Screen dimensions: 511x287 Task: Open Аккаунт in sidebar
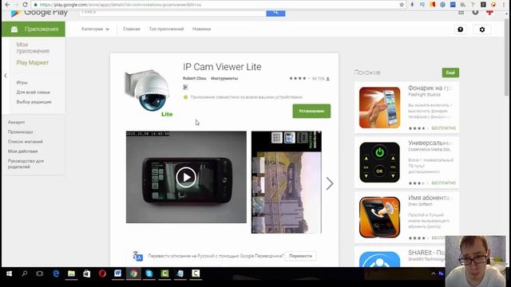[x=16, y=122]
